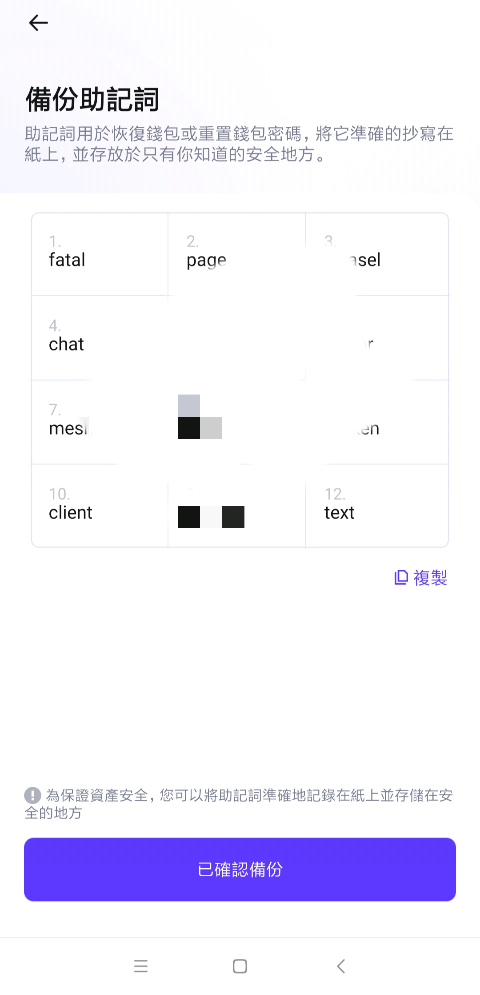Select mnemonic word cell number 10
Viewport: 480px width, 995px height.
[100, 506]
